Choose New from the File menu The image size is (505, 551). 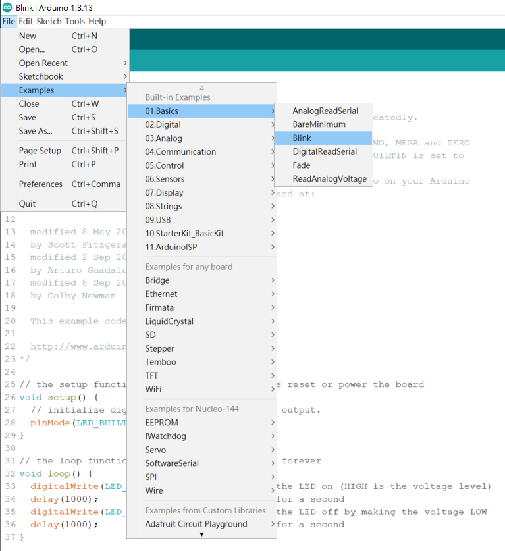65,36
